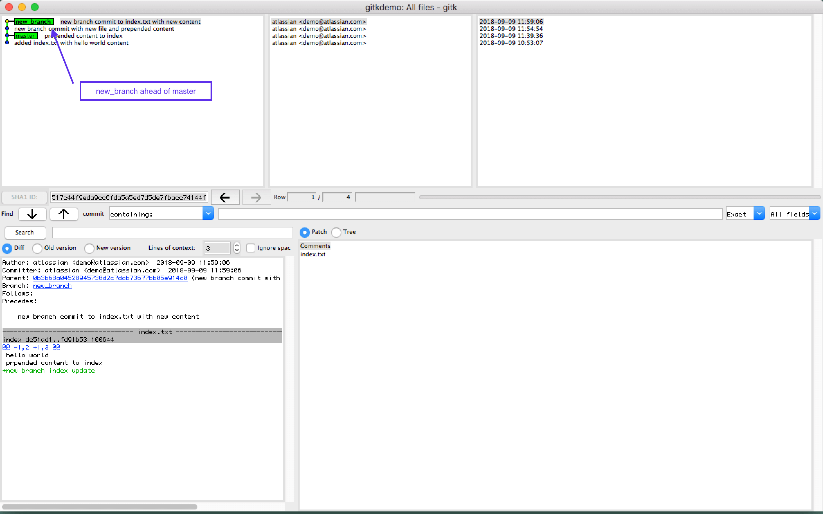Select commit 'new branch commit with new file and prepended content'
The width and height of the screenshot is (823, 514).
click(x=94, y=29)
